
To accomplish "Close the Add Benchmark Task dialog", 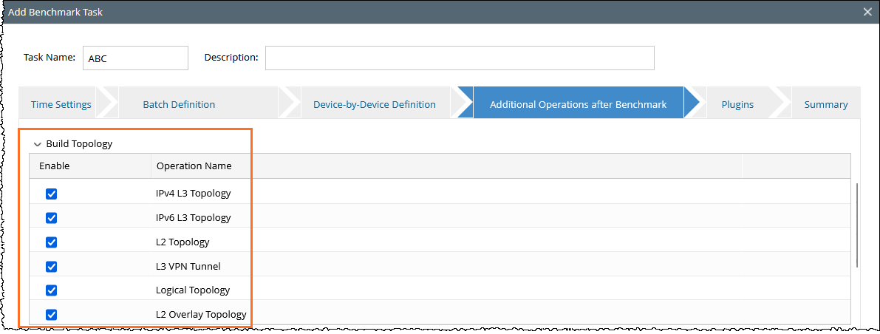I will pos(867,12).
